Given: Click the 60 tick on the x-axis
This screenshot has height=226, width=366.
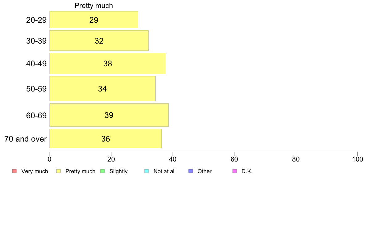Looking at the screenshot, I should [234, 159].
